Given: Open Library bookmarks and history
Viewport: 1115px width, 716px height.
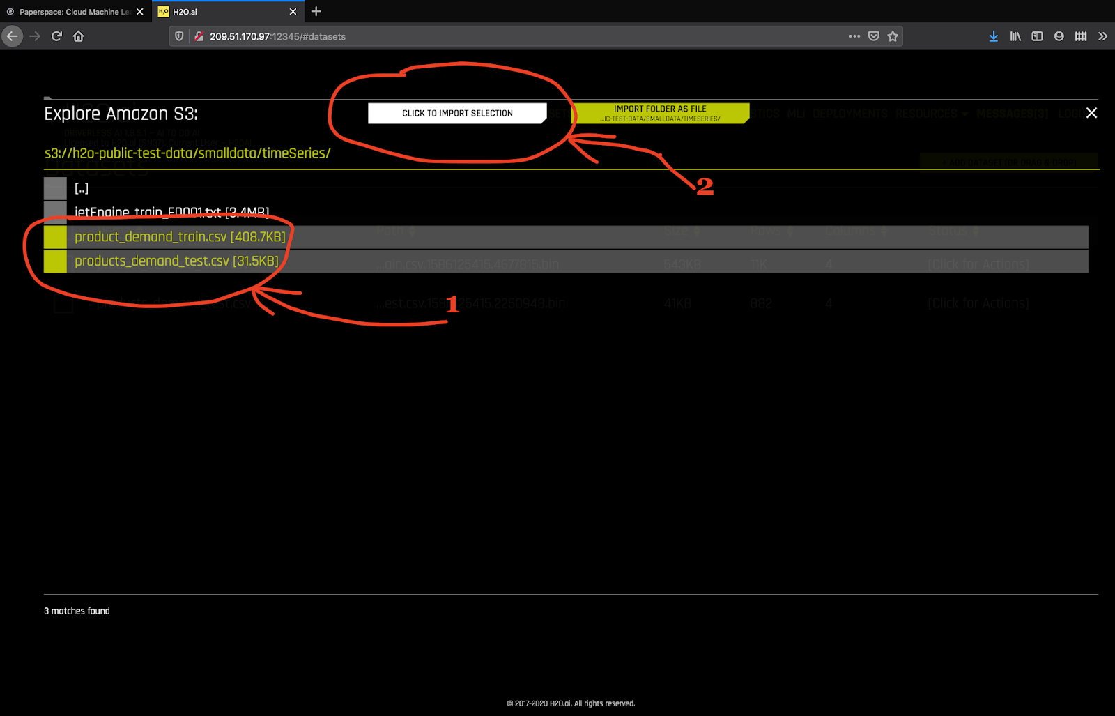Looking at the screenshot, I should click(1015, 36).
